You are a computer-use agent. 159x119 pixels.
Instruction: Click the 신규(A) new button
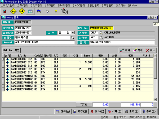[x=63, y=111]
